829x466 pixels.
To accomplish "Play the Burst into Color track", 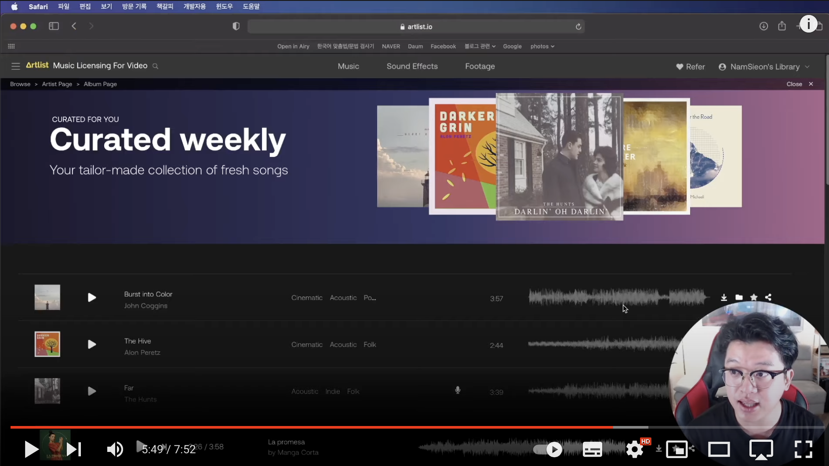I will (x=91, y=298).
